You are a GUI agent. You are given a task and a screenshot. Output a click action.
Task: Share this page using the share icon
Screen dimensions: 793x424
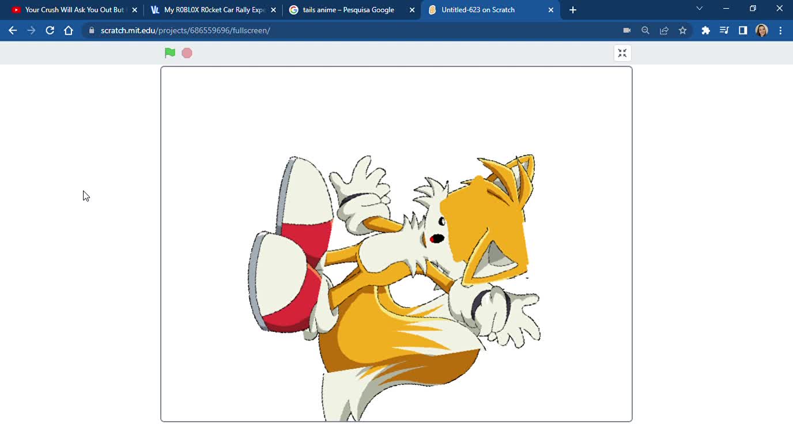tap(664, 31)
